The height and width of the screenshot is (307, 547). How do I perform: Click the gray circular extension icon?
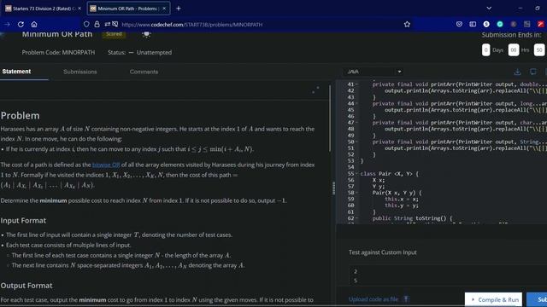point(514,24)
